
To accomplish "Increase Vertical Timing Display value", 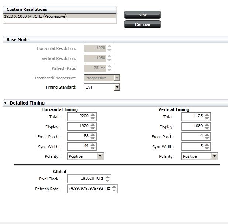I will (207, 125).
